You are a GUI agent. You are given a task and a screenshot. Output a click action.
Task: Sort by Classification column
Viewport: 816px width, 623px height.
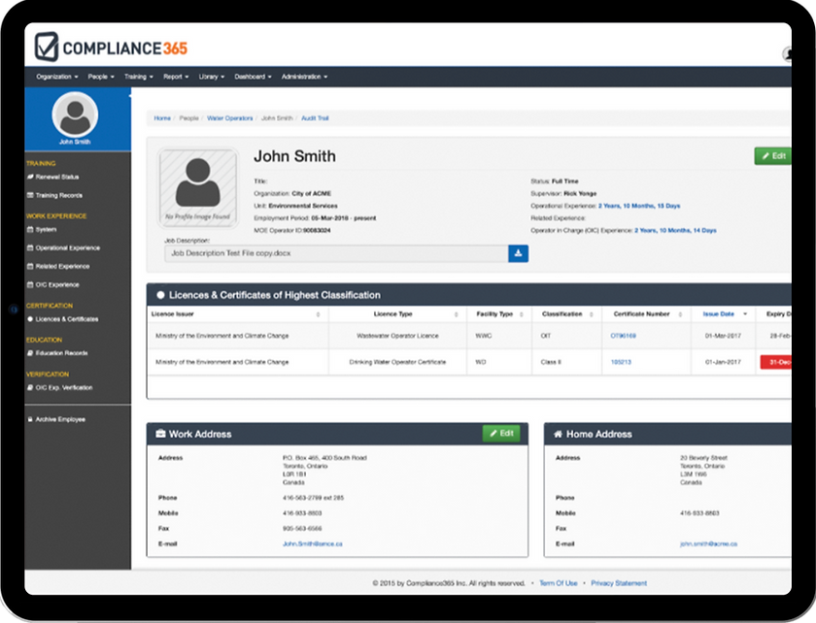(x=566, y=314)
